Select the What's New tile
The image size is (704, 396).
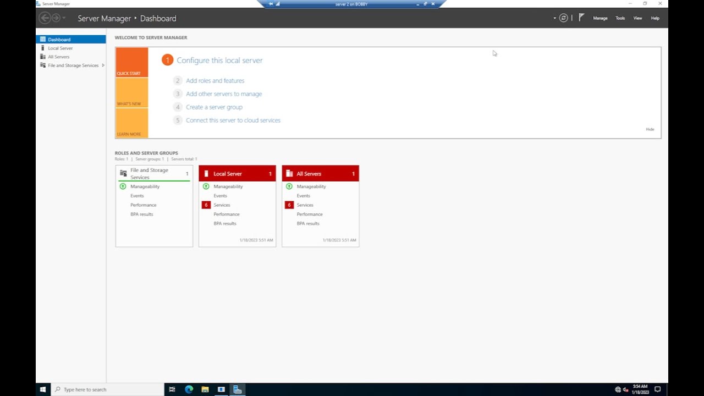point(131,93)
